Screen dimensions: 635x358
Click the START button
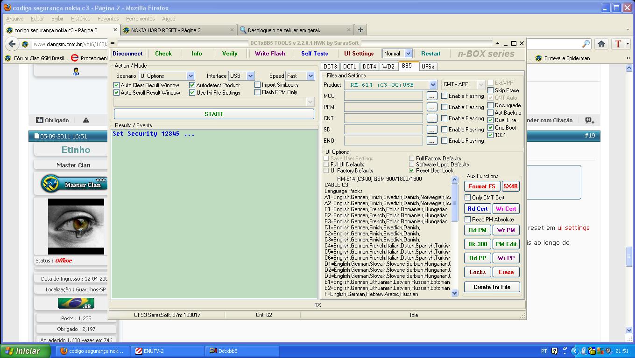point(214,114)
